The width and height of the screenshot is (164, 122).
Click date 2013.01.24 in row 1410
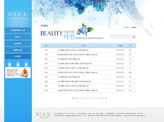120,55
